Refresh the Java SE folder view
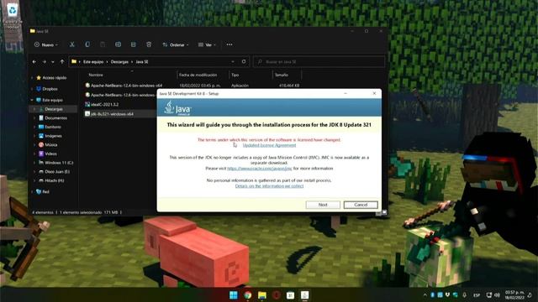The height and width of the screenshot is (302, 538). 244,61
